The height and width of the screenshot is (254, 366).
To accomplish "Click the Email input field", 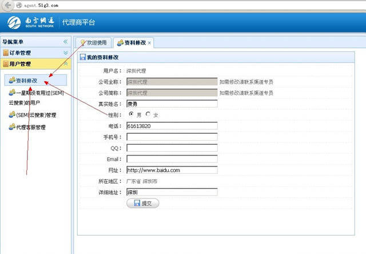I will point(172,159).
